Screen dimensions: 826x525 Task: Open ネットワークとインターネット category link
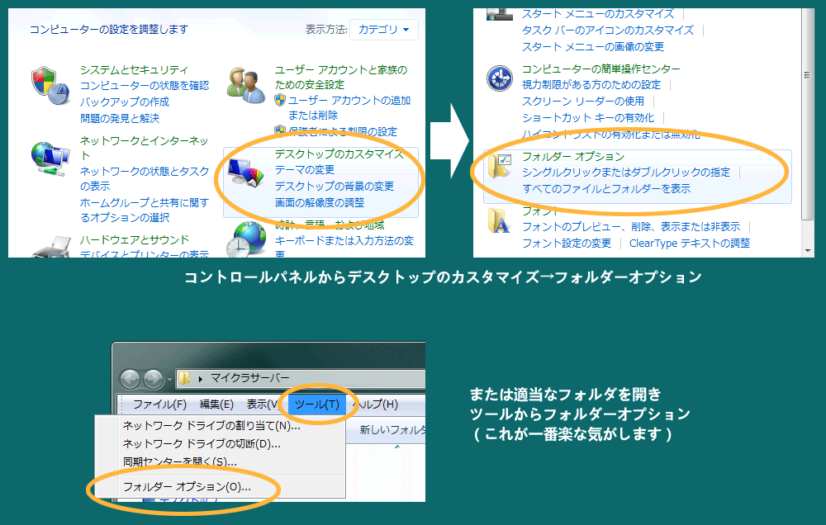point(144,148)
